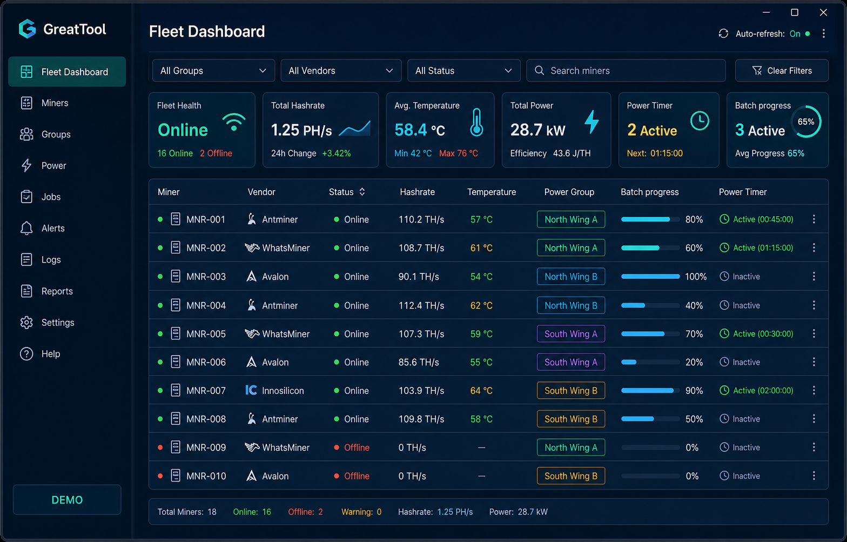847x542 pixels.
Task: Click the Clear Filters button
Action: pyautogui.click(x=782, y=71)
